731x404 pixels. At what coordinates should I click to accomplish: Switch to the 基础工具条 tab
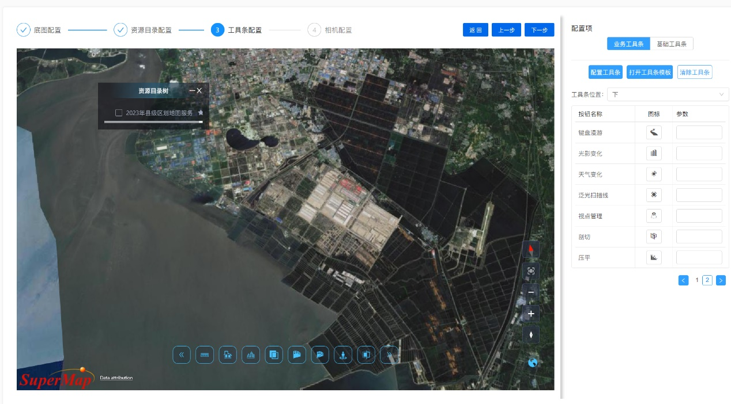(672, 44)
